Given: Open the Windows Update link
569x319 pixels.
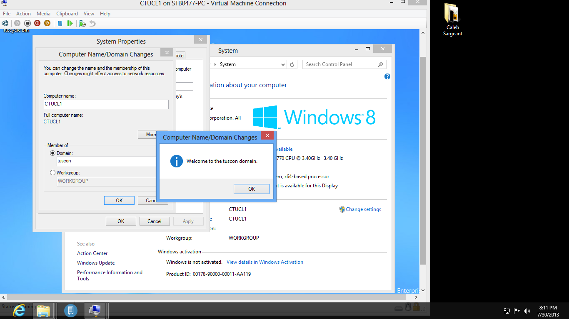Looking at the screenshot, I should pyautogui.click(x=96, y=263).
